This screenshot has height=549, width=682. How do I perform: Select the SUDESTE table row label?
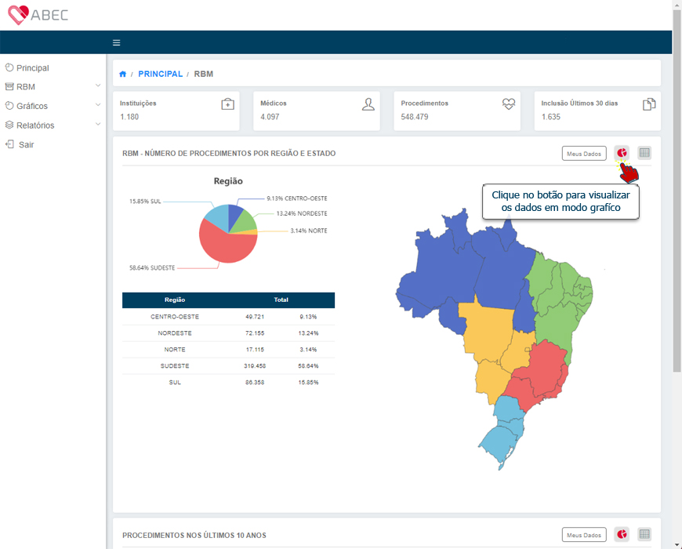[175, 365]
